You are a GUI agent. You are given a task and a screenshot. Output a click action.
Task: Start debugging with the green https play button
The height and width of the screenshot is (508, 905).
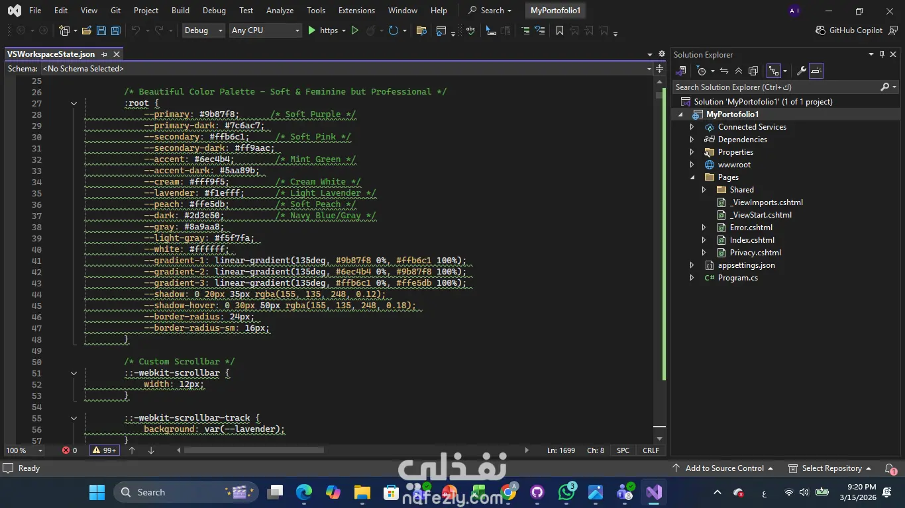(312, 30)
